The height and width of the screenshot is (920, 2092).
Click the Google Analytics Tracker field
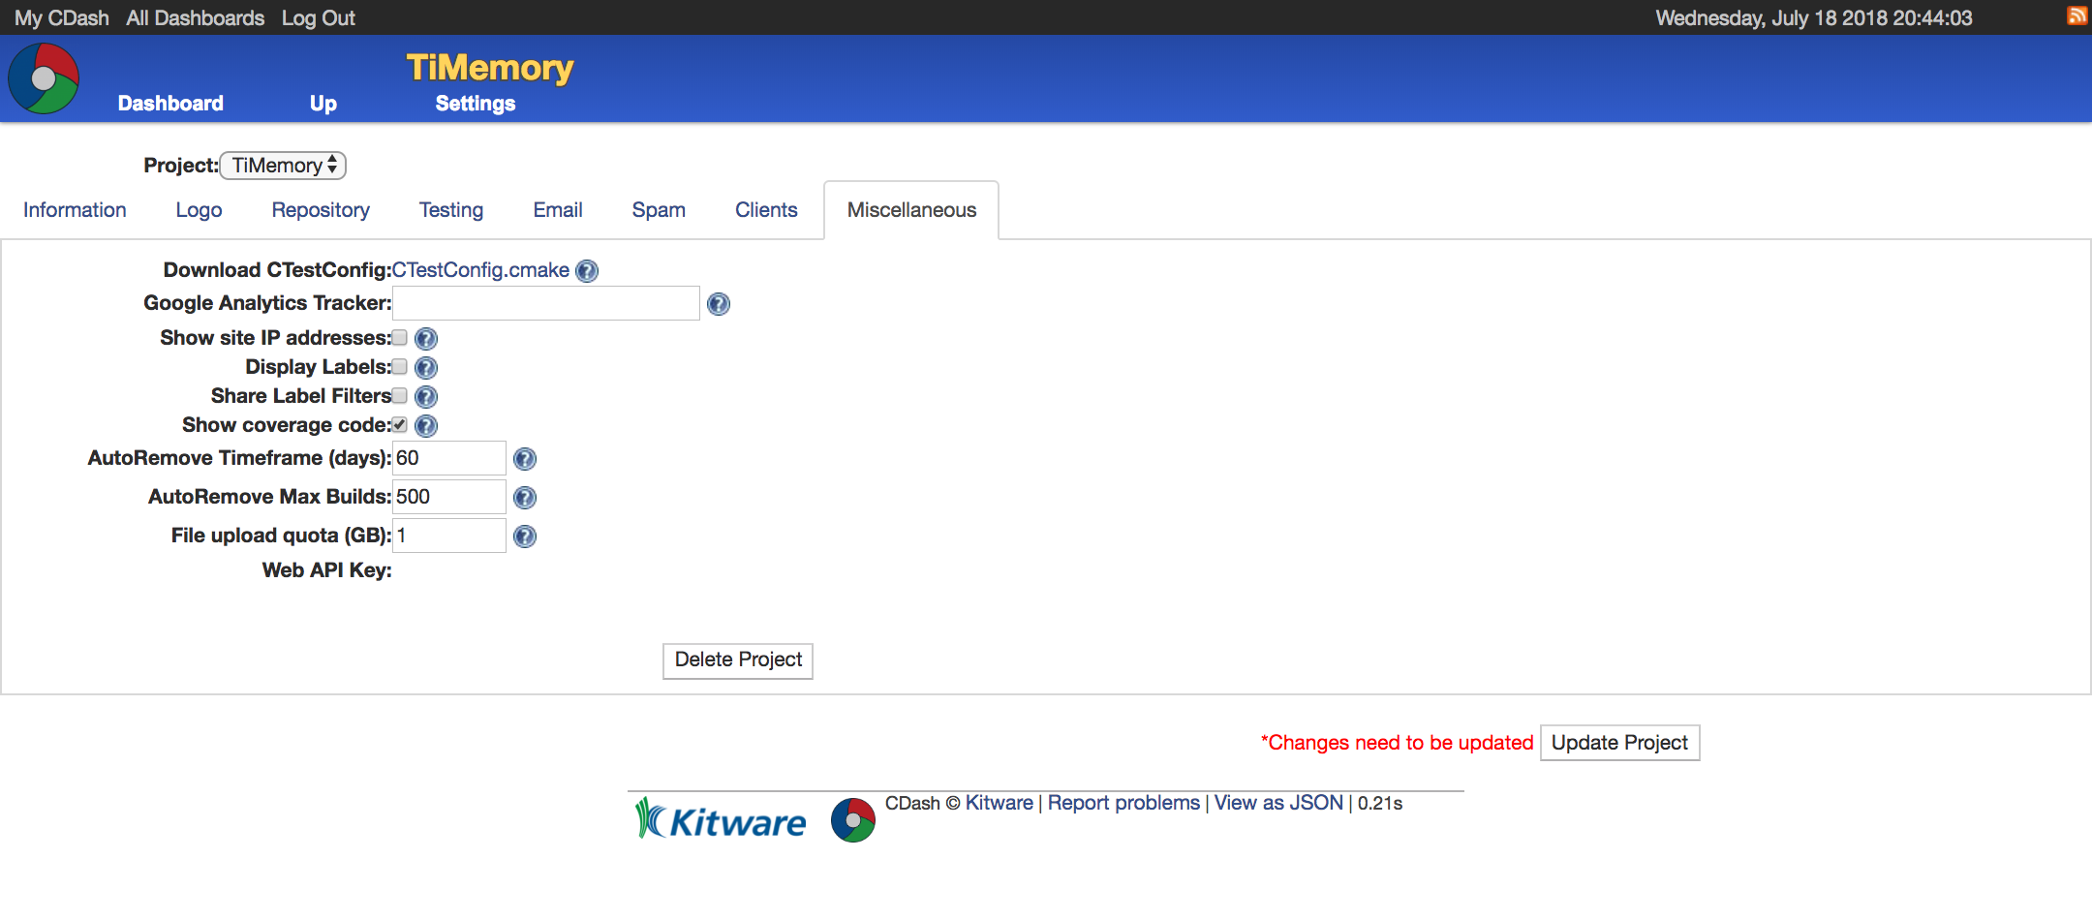pyautogui.click(x=545, y=303)
